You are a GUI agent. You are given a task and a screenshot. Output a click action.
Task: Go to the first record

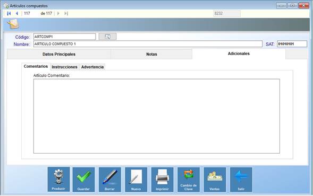(x=9, y=13)
